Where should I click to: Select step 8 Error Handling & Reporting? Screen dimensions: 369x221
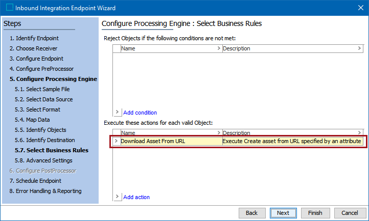point(45,191)
